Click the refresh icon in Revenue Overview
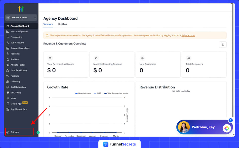The width and height of the screenshot is (239, 148). pyautogui.click(x=223, y=45)
